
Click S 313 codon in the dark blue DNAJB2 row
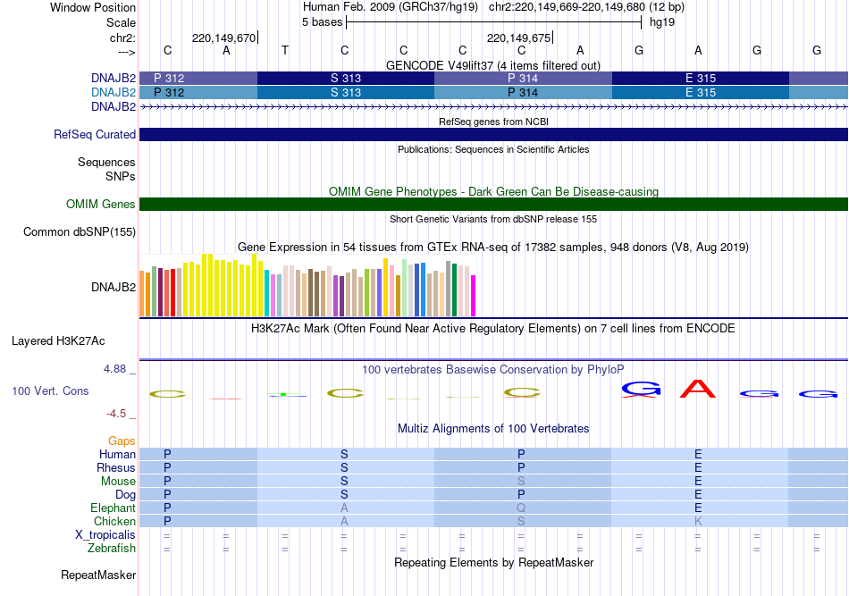coord(346,78)
